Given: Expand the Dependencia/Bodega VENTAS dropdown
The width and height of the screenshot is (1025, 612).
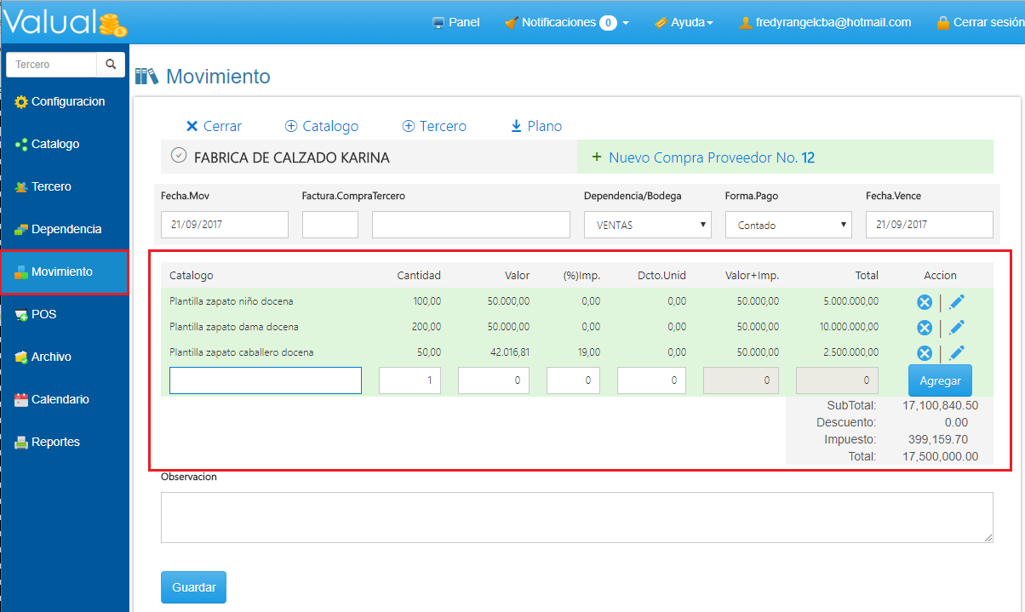Looking at the screenshot, I should (647, 225).
